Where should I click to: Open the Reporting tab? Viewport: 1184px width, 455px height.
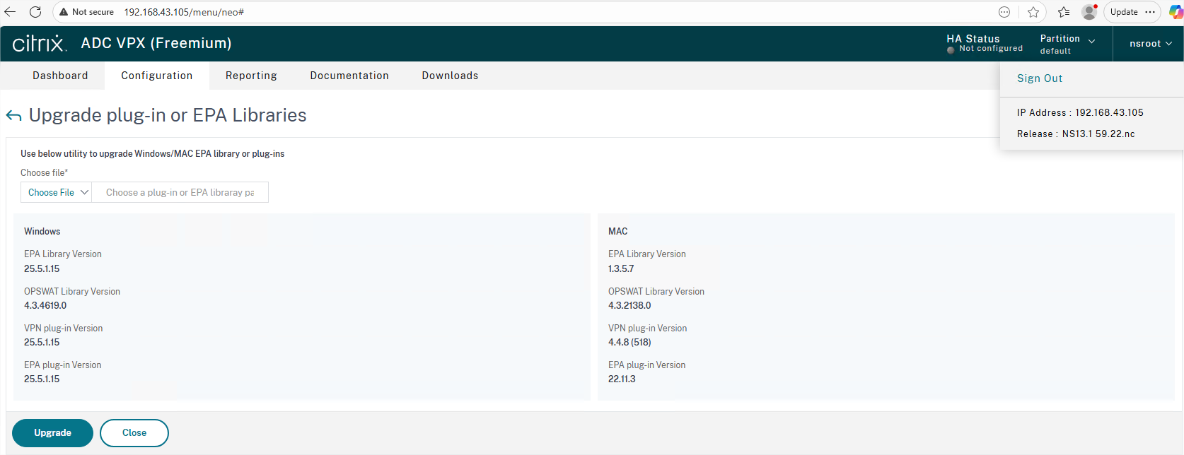click(251, 76)
